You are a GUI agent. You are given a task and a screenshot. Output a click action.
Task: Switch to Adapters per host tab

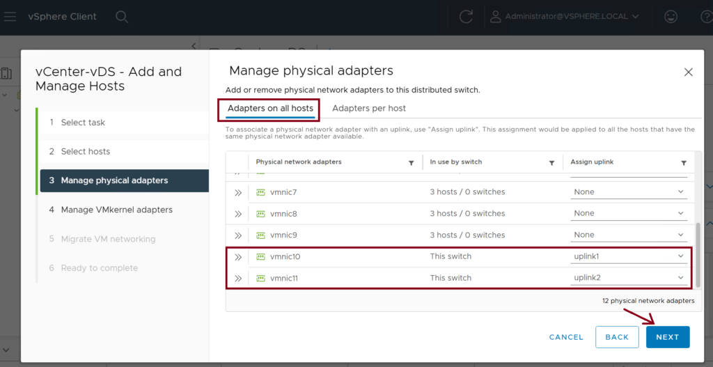[369, 108]
